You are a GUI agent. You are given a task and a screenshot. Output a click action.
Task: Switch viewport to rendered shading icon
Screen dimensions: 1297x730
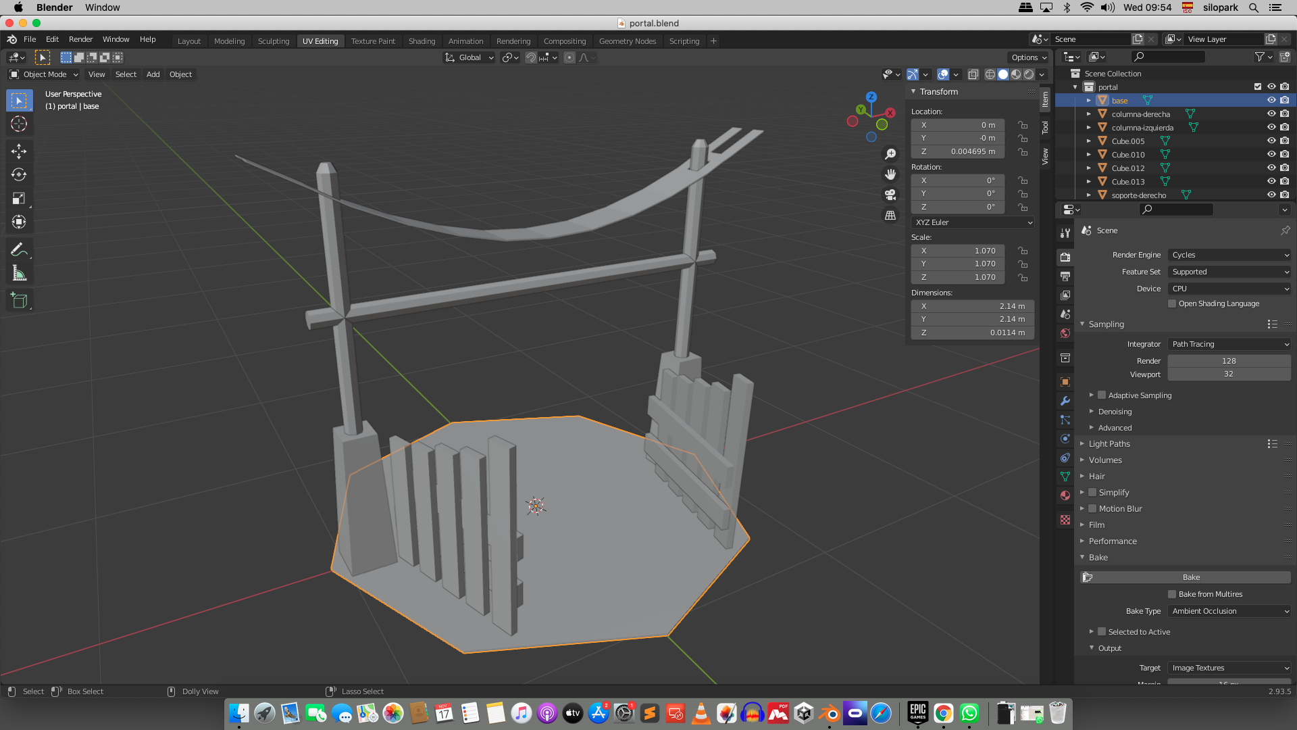(1028, 74)
